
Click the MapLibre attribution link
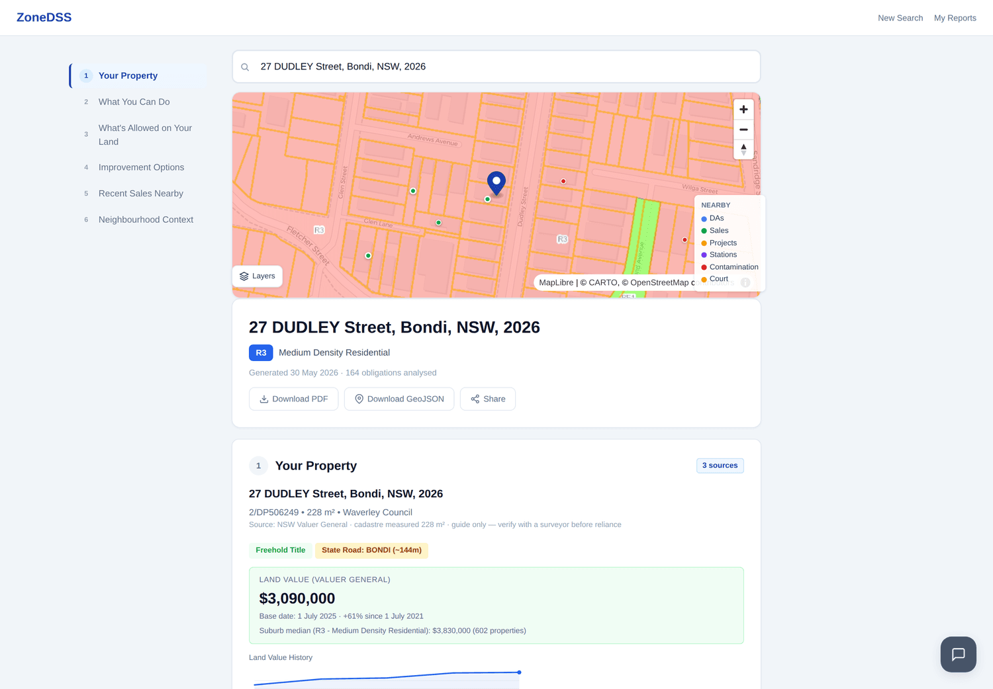point(556,282)
